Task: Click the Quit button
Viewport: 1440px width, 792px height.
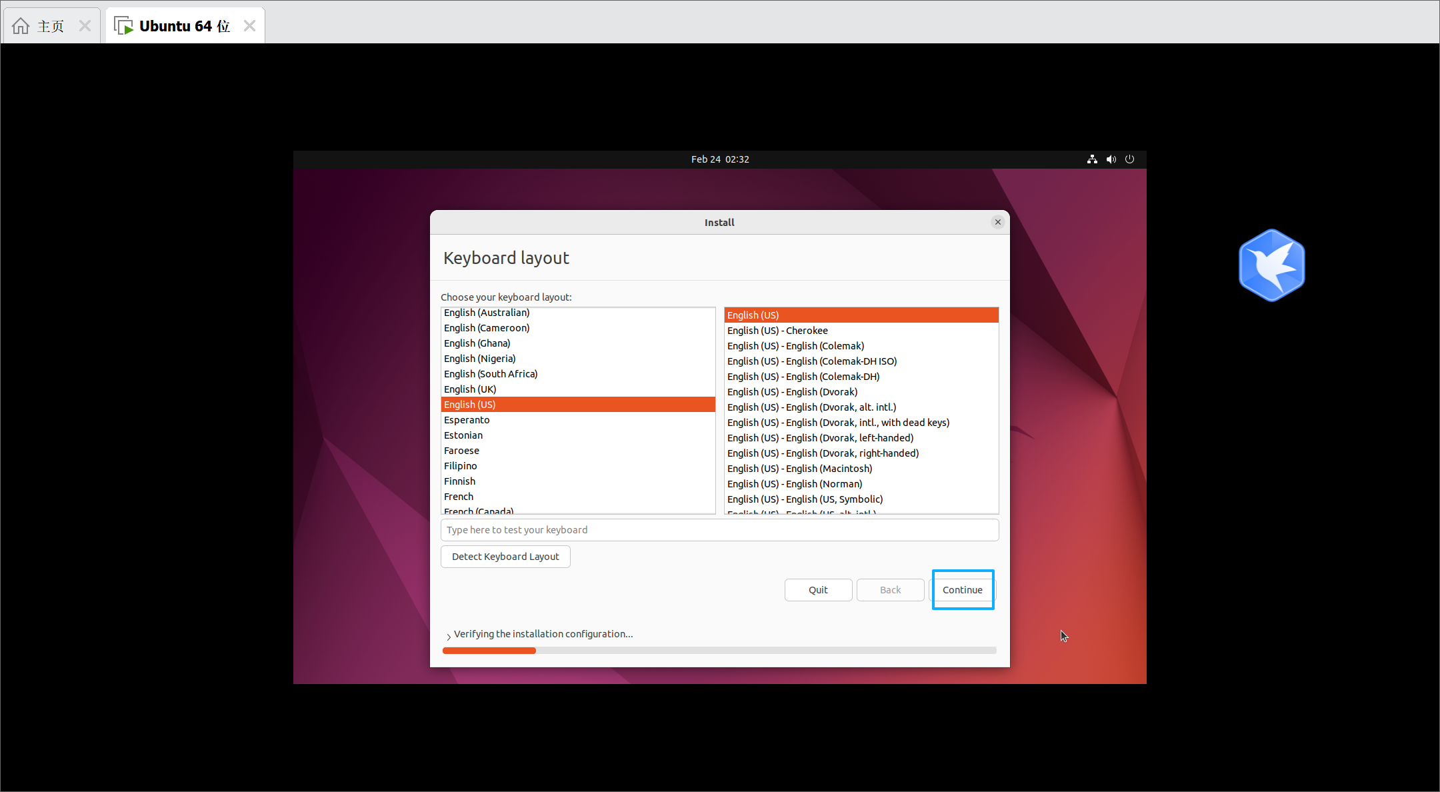Action: 818,590
